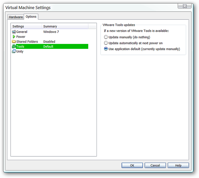Viewport: 199px width, 178px height.
Task: Click the General computer icon
Action: click(x=14, y=32)
